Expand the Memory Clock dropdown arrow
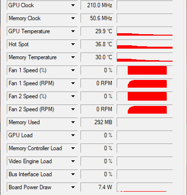 (73, 18)
